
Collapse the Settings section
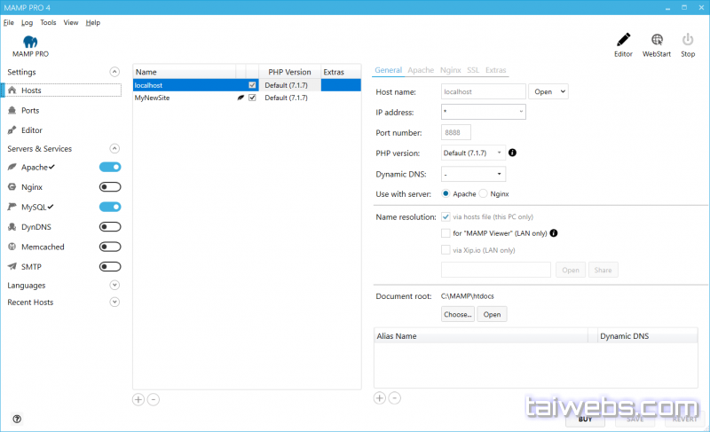tap(114, 72)
